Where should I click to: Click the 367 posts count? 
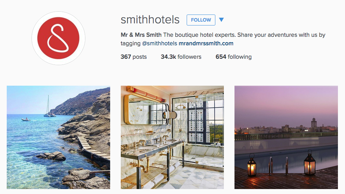point(134,57)
